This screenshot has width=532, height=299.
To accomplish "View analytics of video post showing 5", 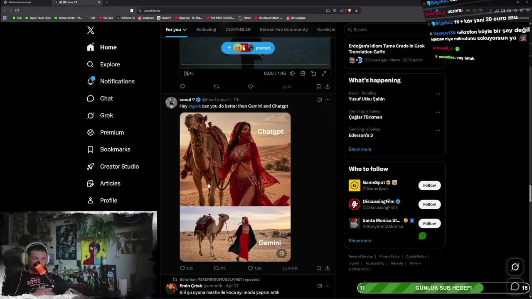I will pyautogui.click(x=286, y=86).
